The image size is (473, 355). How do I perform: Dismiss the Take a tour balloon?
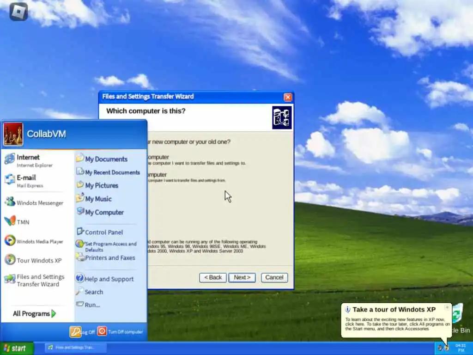coord(447,307)
